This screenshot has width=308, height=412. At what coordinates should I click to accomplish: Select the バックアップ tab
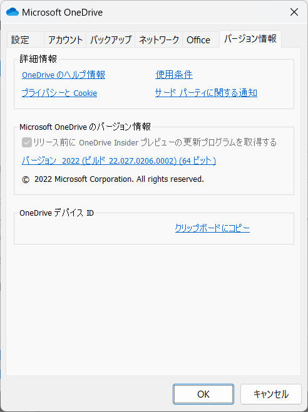tap(110, 40)
